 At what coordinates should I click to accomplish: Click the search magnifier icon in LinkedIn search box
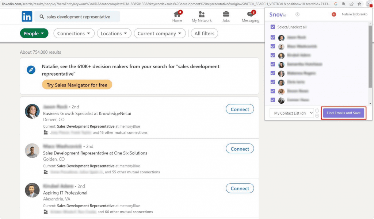pyautogui.click(x=42, y=17)
